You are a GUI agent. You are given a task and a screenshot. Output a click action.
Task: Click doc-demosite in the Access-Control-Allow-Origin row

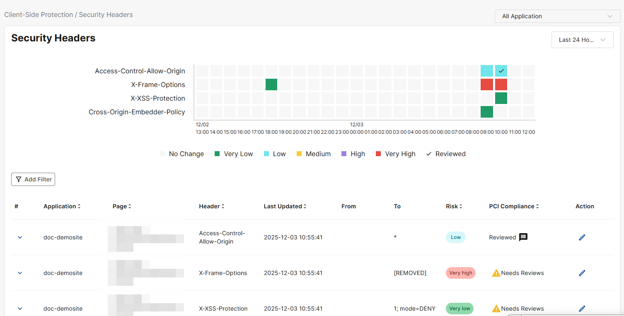63,237
